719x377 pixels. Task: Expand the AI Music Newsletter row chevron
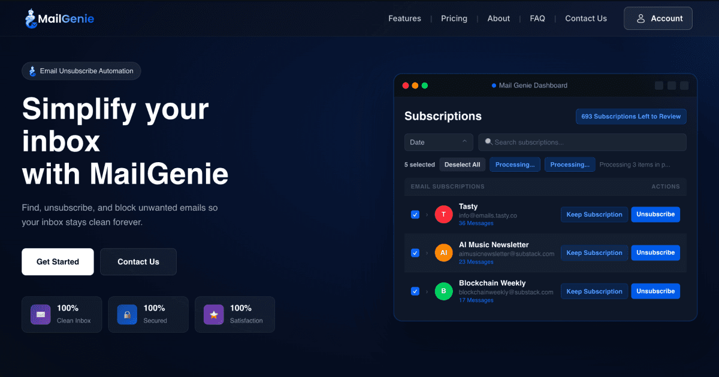pos(427,253)
